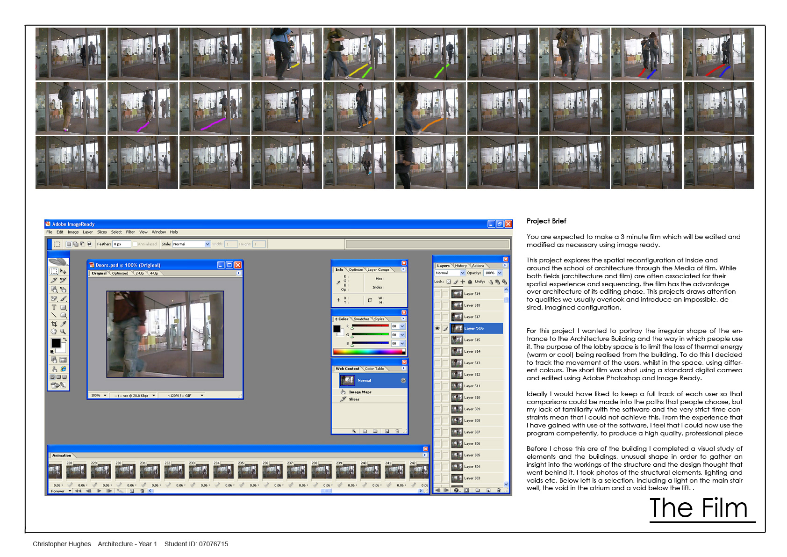
Task: Click the lock position icon
Action: click(x=463, y=282)
